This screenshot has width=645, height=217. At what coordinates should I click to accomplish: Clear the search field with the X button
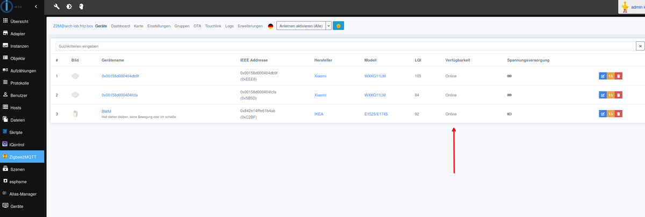pos(640,47)
